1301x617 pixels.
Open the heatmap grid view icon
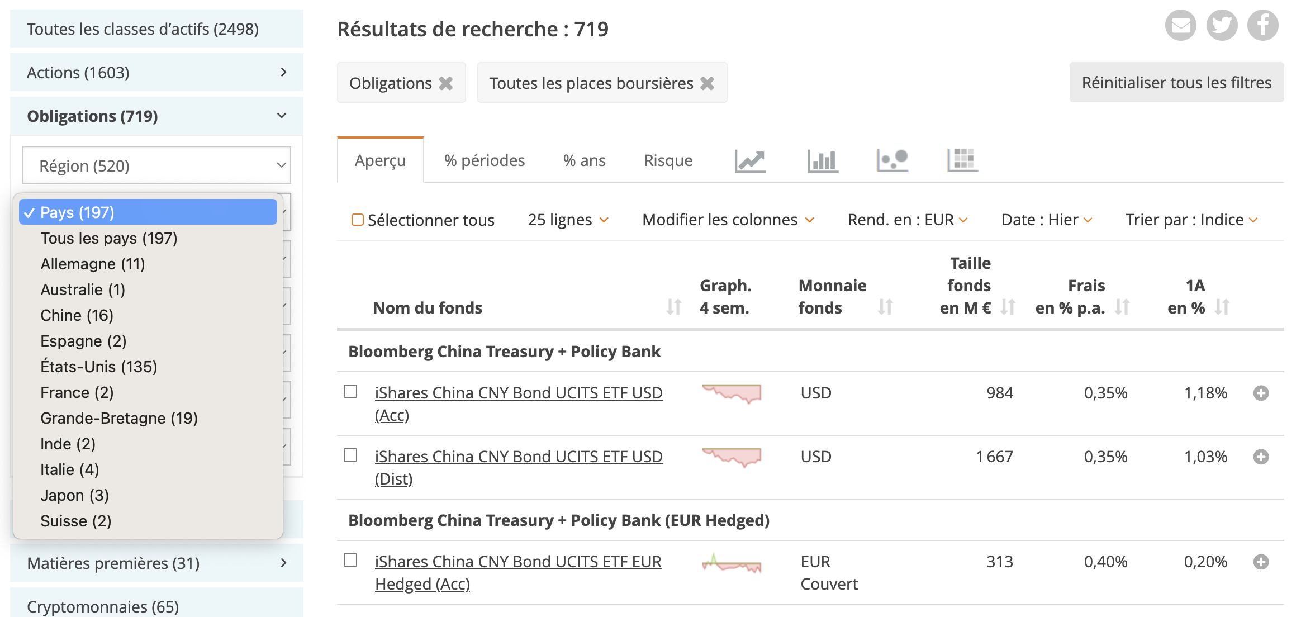[962, 161]
